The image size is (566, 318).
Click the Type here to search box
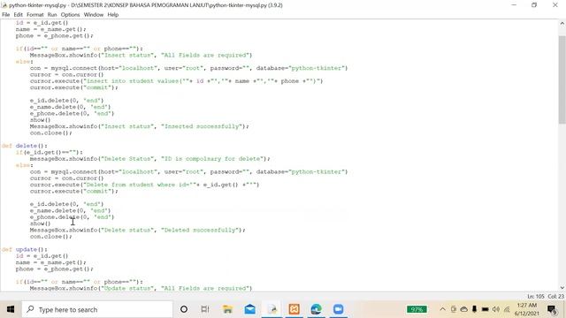(x=97, y=309)
